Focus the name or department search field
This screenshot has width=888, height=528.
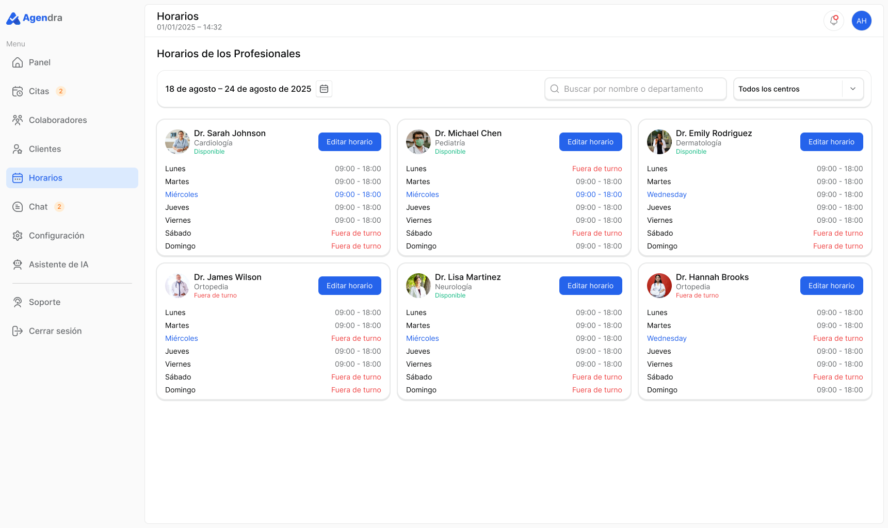click(636, 89)
